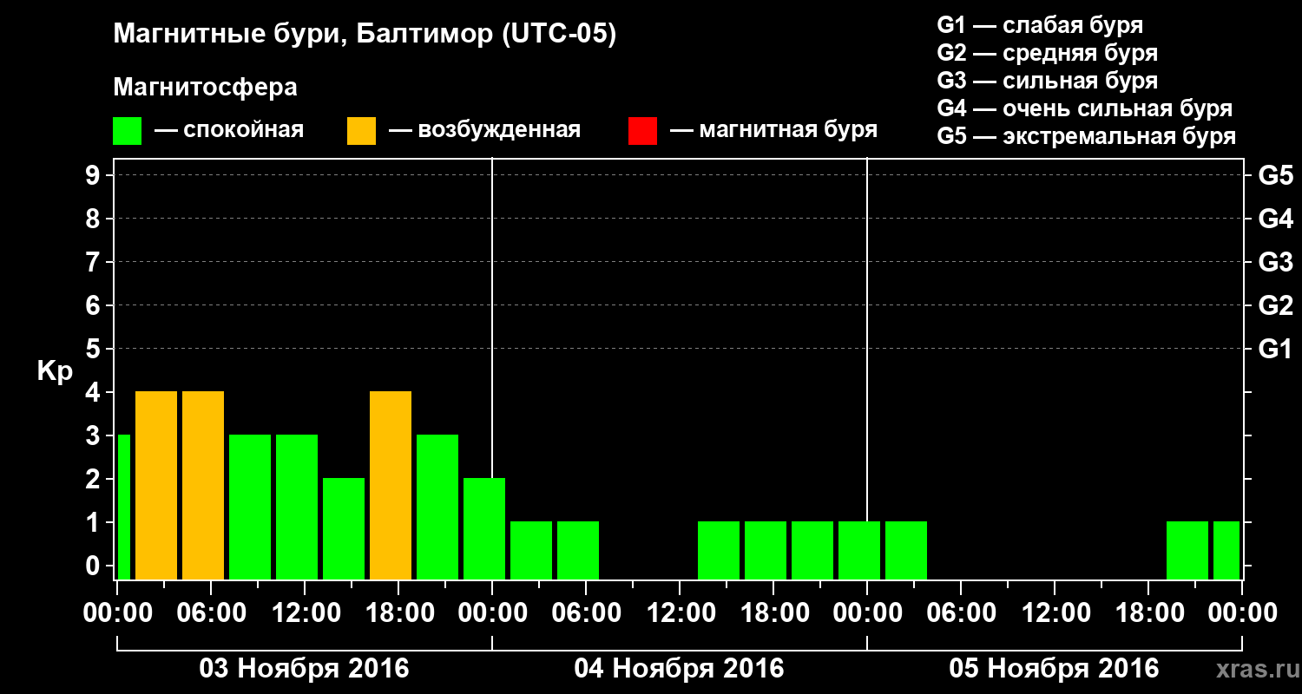Click the green 'спокойная' legend swatch

point(127,131)
